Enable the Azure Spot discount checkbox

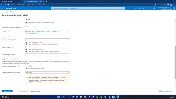26,27
